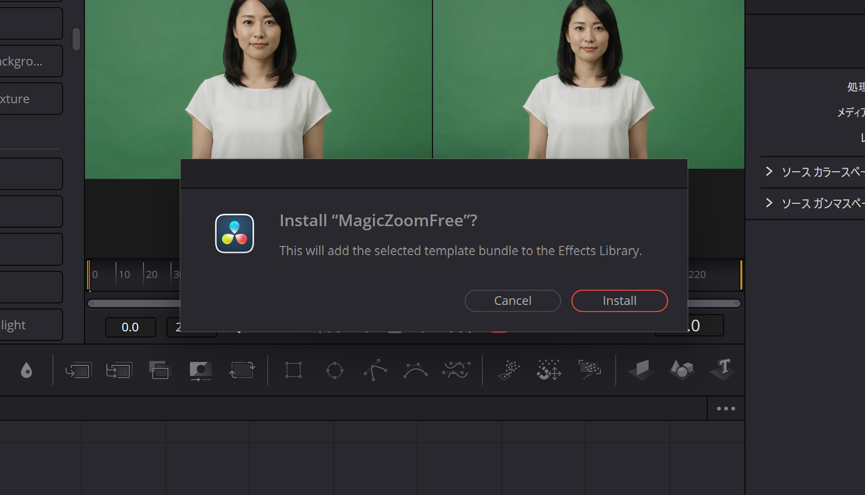Select the wavy multi-curve mask tool
This screenshot has width=865, height=495.
456,370
